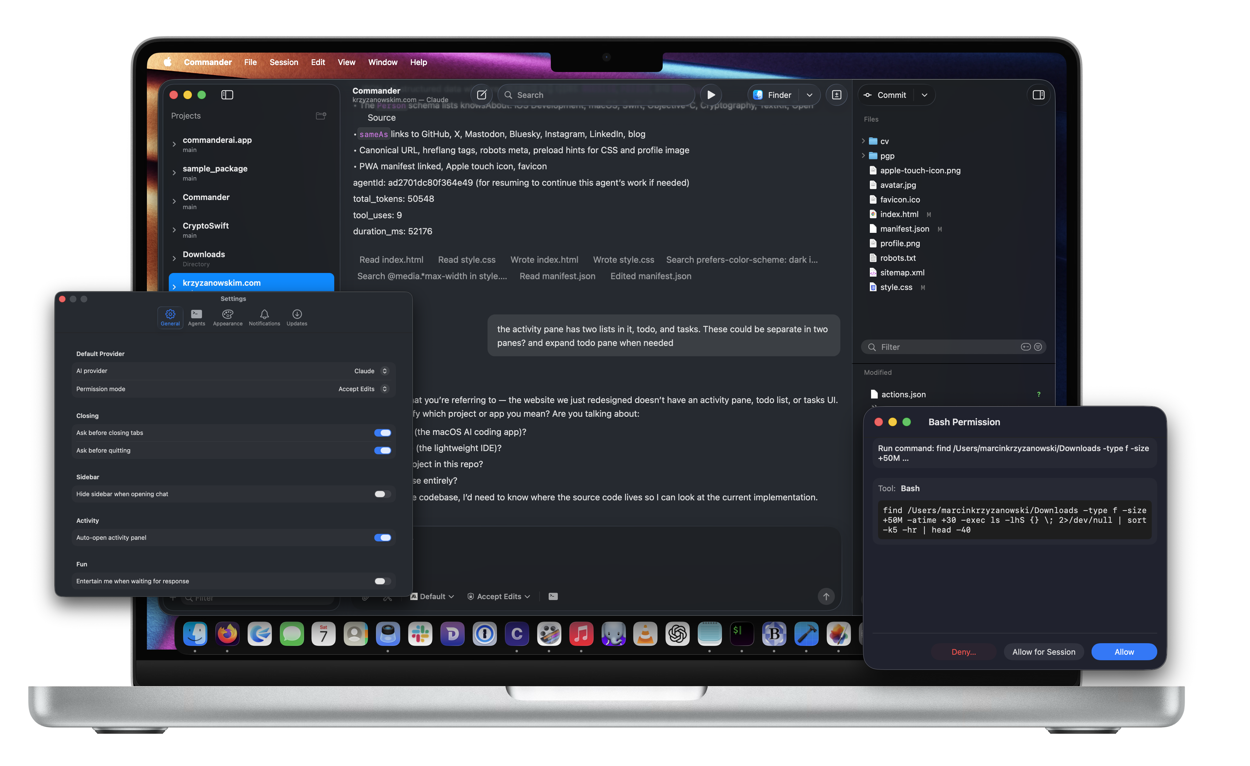Open the terminal icon below chat input
This screenshot has width=1250, height=766.
[553, 596]
